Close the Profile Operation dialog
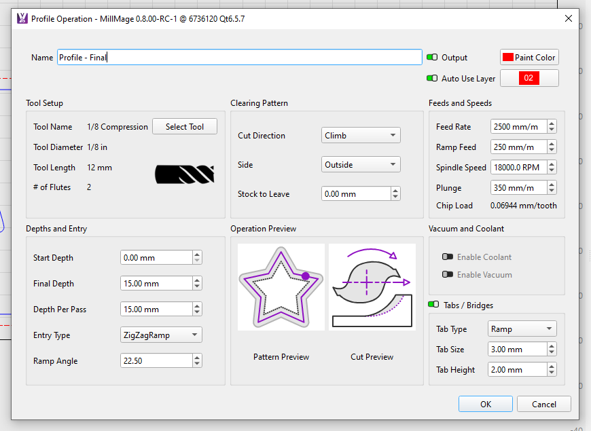Viewport: 591px width, 431px height. pyautogui.click(x=569, y=18)
